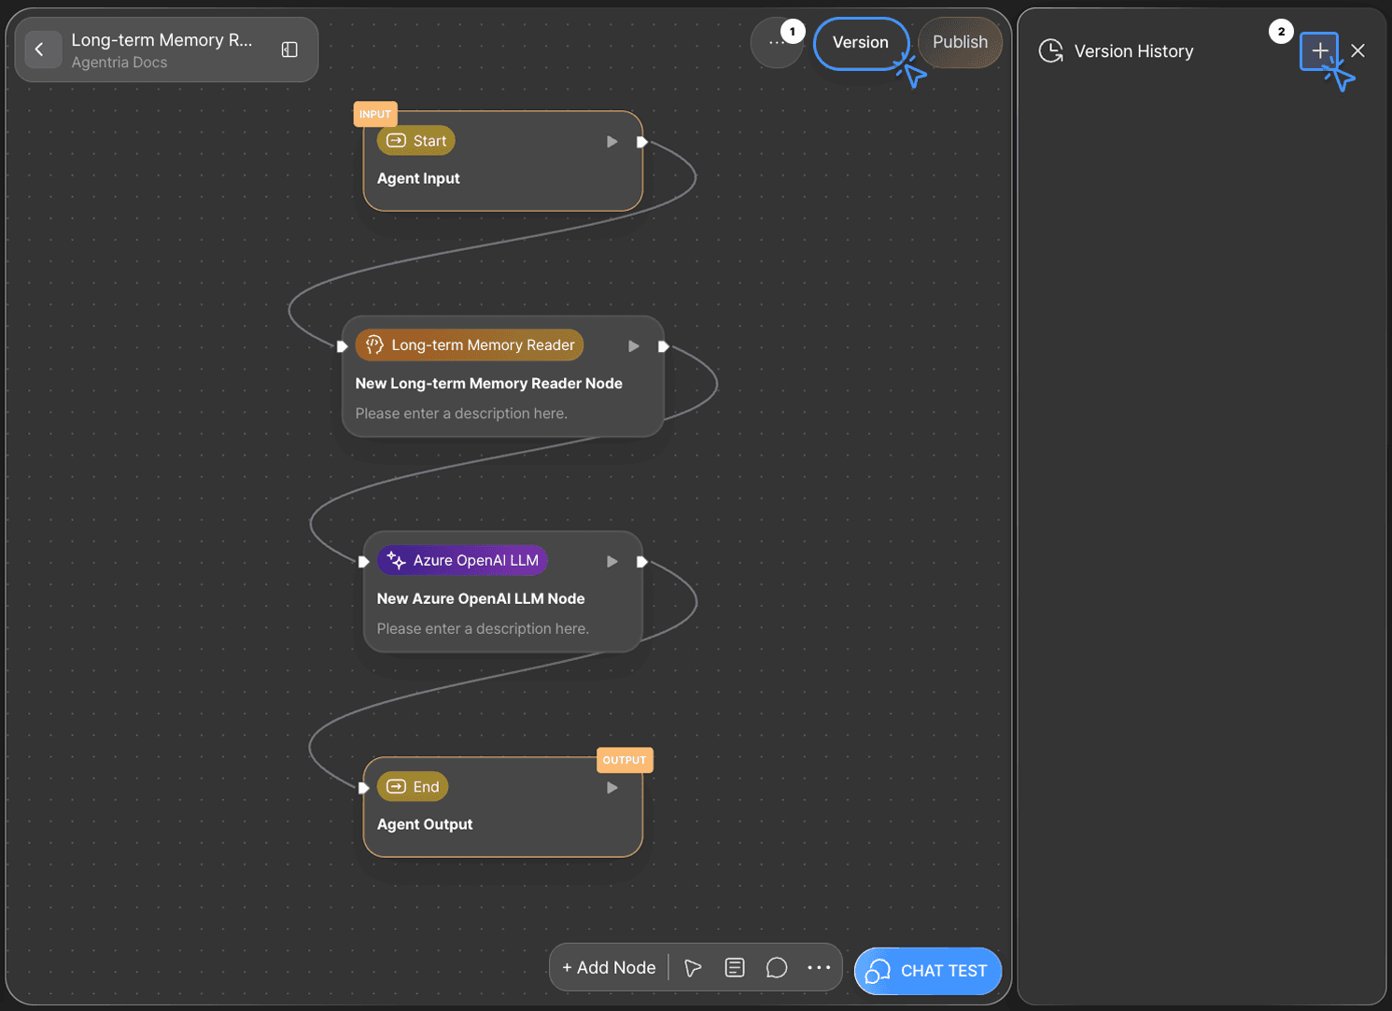
Task: Run the Azure OpenAI LLM node
Action: pos(612,562)
